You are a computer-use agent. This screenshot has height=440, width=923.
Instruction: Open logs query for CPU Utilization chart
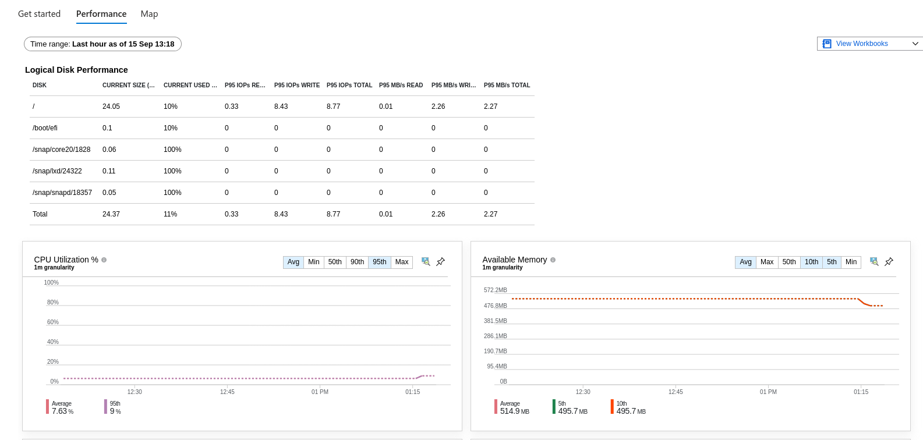coord(426,262)
